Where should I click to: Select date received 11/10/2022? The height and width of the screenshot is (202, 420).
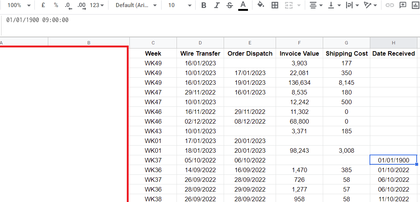[x=394, y=199]
